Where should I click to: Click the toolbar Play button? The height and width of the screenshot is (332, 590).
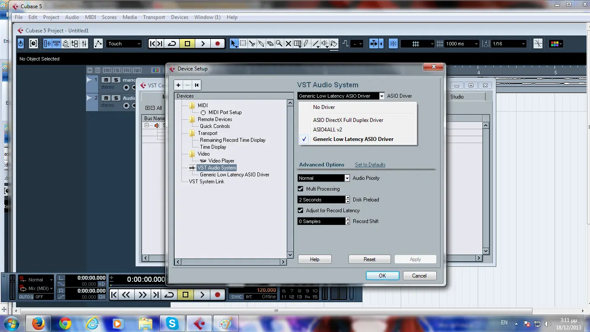point(203,44)
